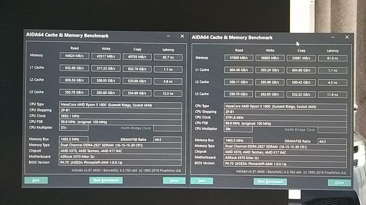Click the Close button in left window

(174, 181)
